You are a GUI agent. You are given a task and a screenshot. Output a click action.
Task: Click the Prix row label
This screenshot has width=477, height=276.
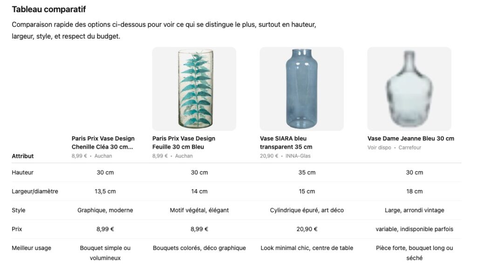pyautogui.click(x=17, y=229)
